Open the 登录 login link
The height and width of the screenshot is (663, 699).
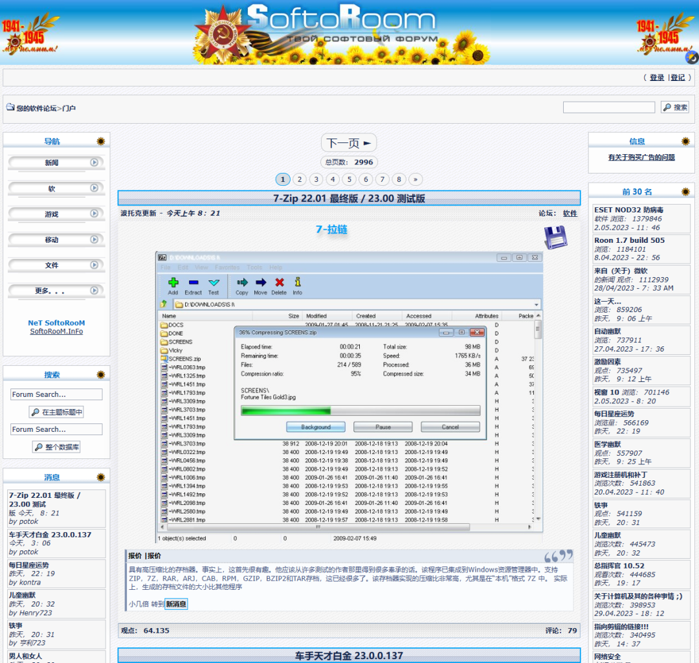[657, 78]
